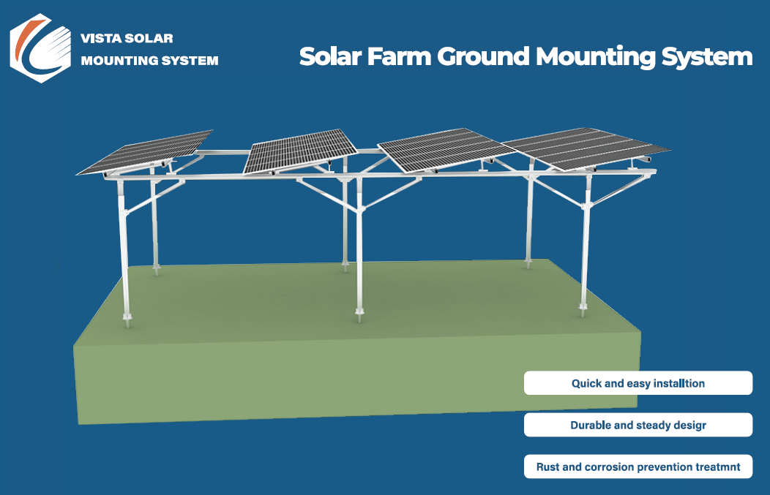Click the MOUNTING SYSTEM text beside the logo
Screen dimensions: 770x495
click(x=149, y=61)
